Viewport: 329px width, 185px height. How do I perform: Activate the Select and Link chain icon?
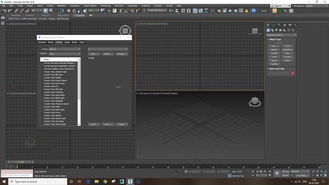[16, 11]
